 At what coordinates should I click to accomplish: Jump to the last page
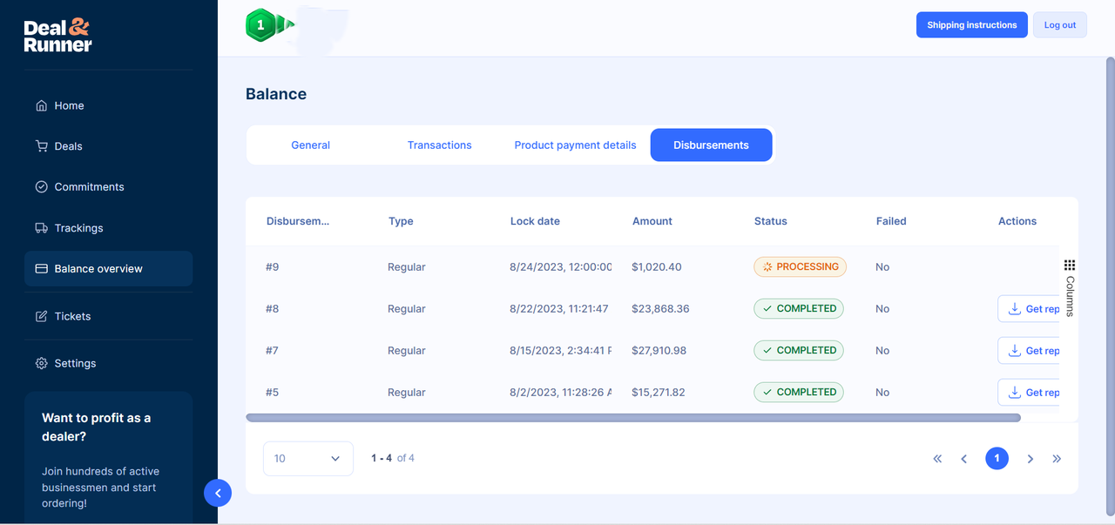pos(1057,459)
